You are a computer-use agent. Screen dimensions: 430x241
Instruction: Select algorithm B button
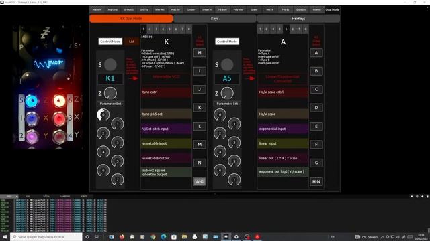click(316, 71)
